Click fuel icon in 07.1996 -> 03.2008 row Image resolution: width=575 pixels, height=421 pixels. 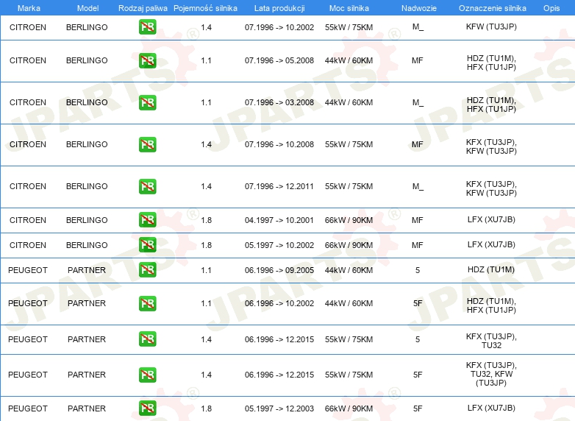147,102
